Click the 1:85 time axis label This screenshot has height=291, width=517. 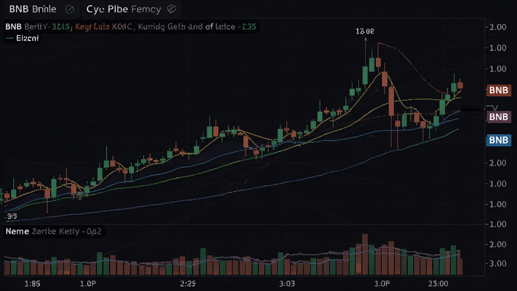32,284
